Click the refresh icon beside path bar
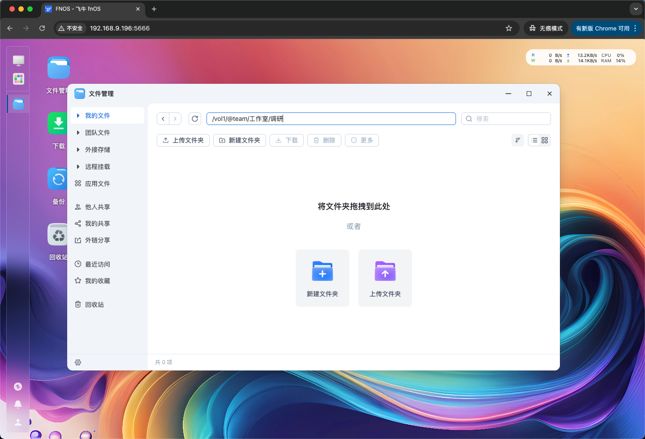This screenshot has width=645, height=439. [195, 119]
